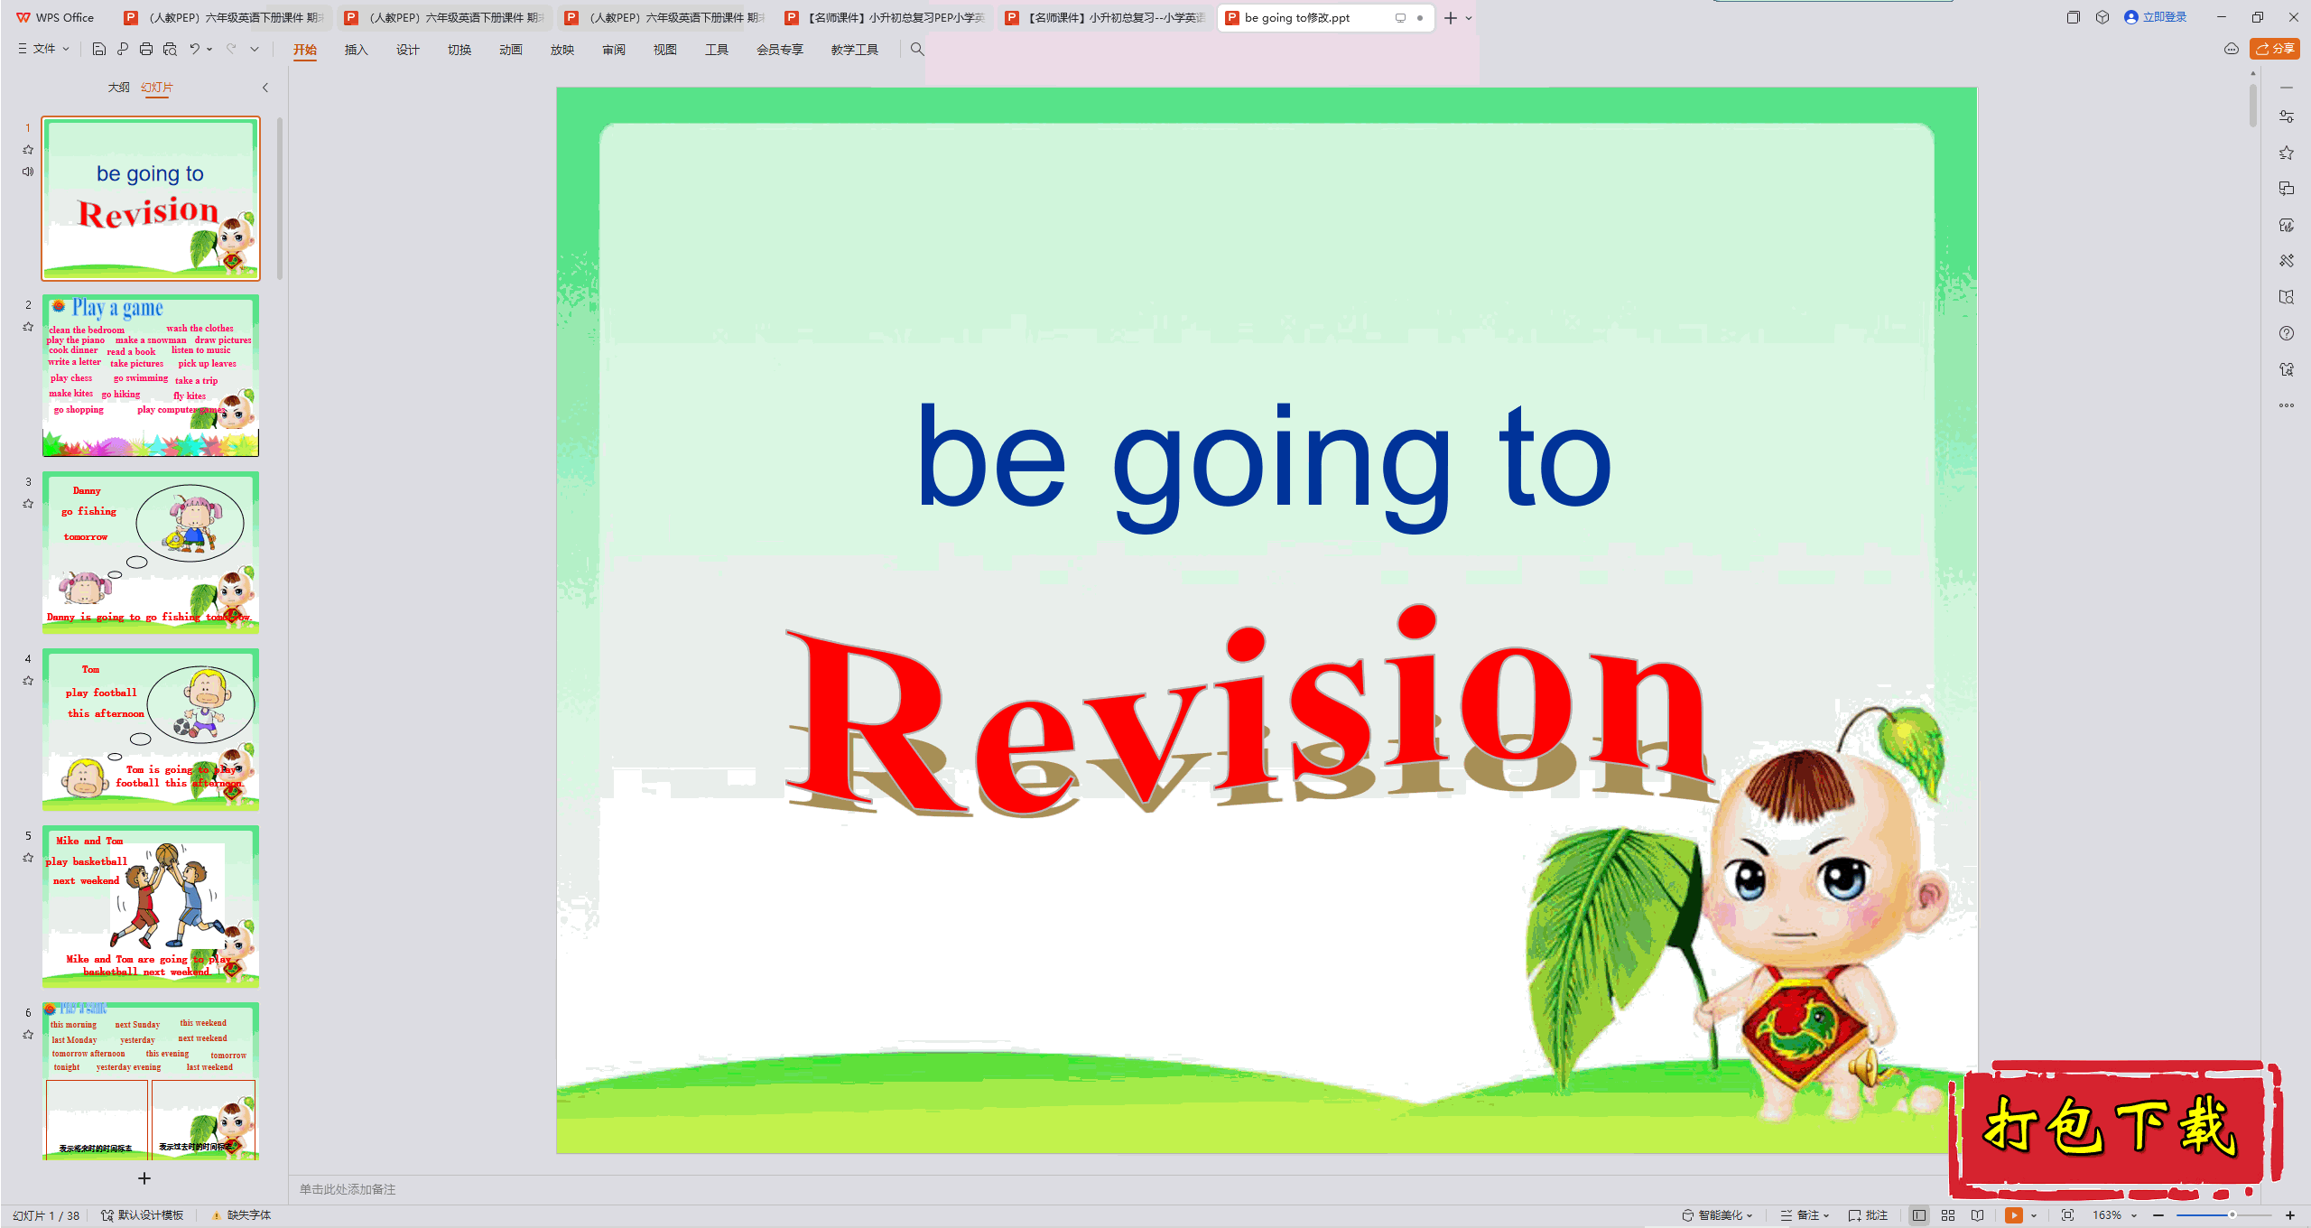
Task: Open the 审阅 ribbon tab
Action: click(614, 50)
